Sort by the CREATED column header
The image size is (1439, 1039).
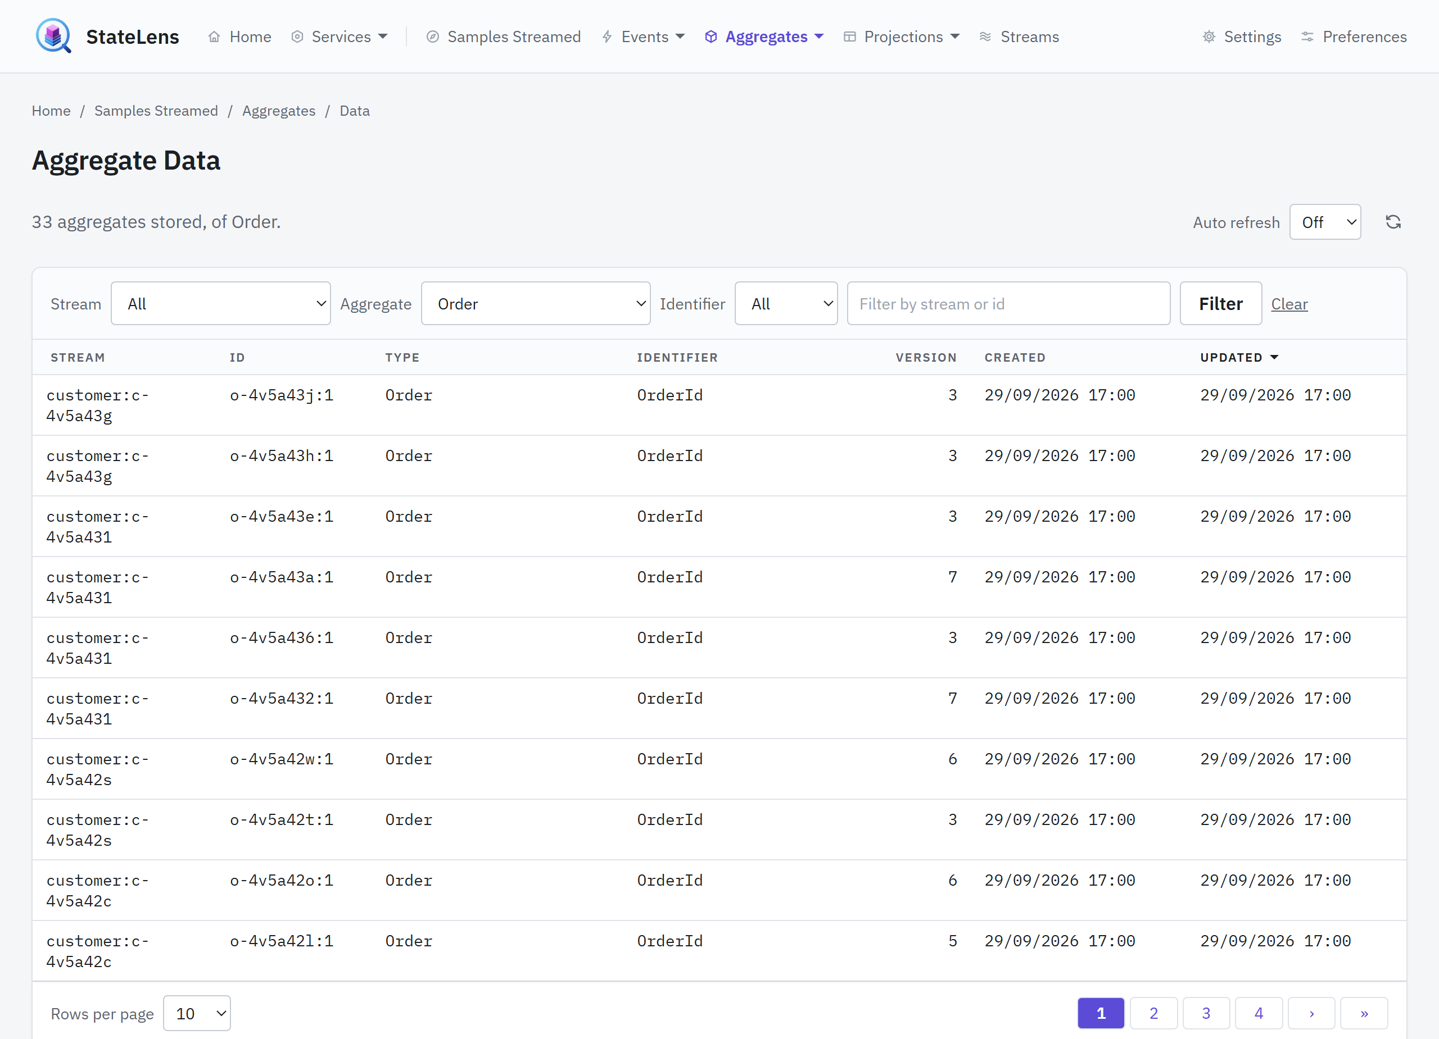tap(1015, 358)
